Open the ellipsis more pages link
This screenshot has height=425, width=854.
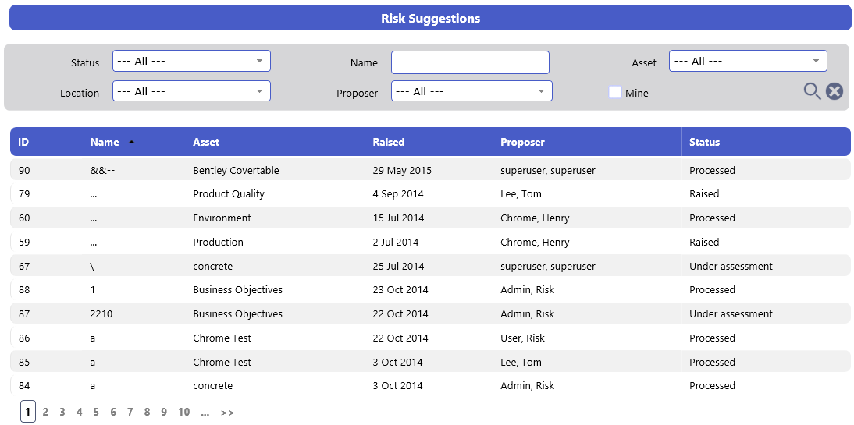205,413
